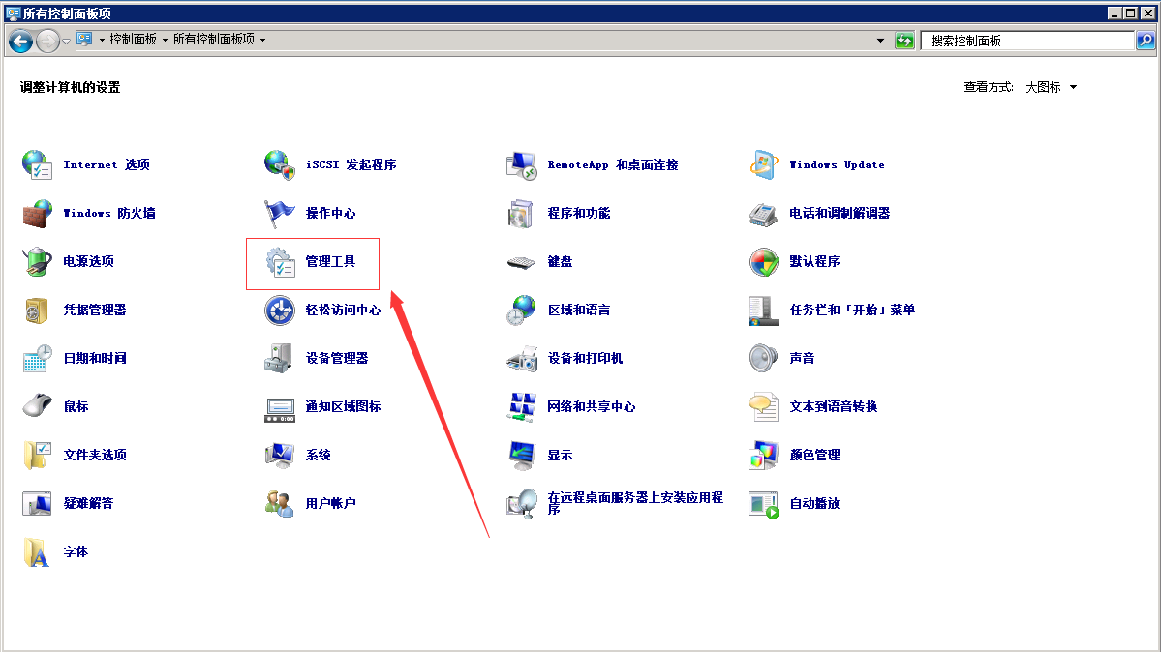Expand the arrow before 控制面板 breadcrumb
The height and width of the screenshot is (652, 1161).
click(103, 40)
